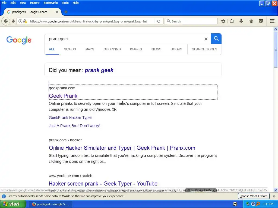Open the History menu
This screenshot has height=208, width=278.
click(34, 3)
